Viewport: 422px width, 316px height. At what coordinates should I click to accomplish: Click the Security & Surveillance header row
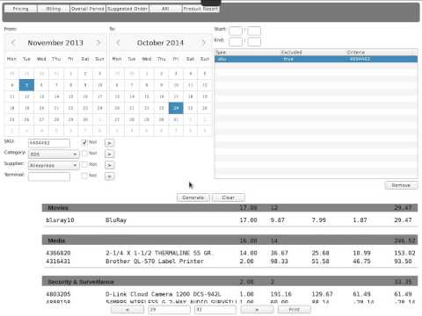(229, 282)
